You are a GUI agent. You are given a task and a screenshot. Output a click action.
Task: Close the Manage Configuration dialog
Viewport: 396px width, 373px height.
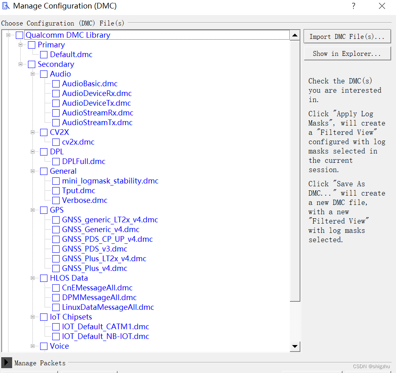coord(382,6)
